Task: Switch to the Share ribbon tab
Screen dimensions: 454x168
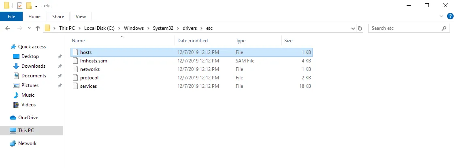Action: click(58, 17)
